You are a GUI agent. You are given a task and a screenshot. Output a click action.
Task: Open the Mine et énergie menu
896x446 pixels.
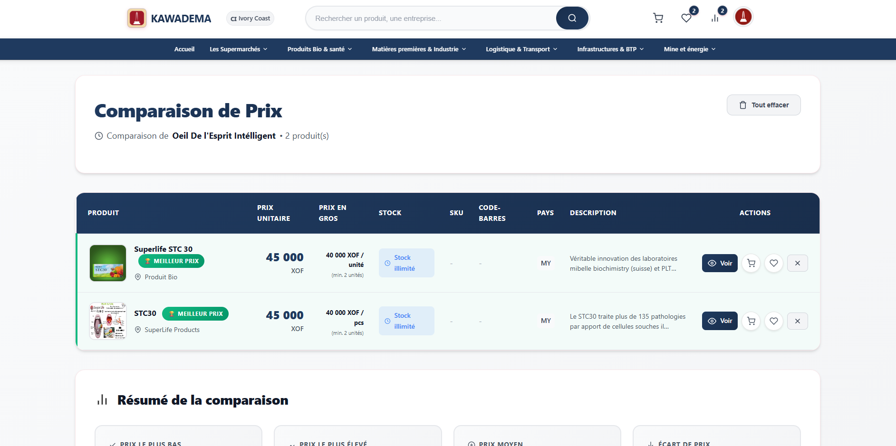tap(689, 49)
